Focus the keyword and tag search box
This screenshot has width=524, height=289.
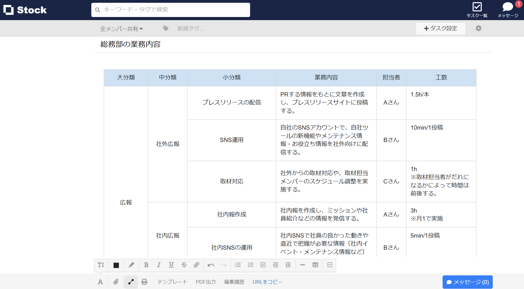171,10
